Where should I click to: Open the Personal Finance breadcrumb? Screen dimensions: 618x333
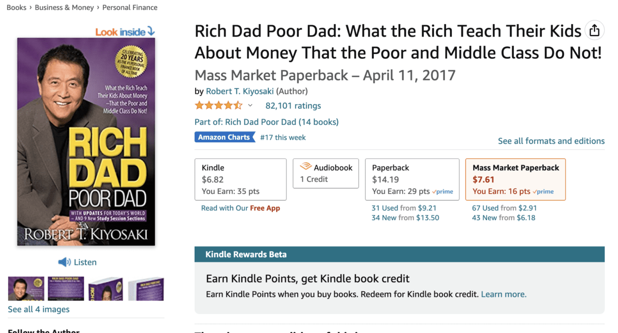coord(130,8)
